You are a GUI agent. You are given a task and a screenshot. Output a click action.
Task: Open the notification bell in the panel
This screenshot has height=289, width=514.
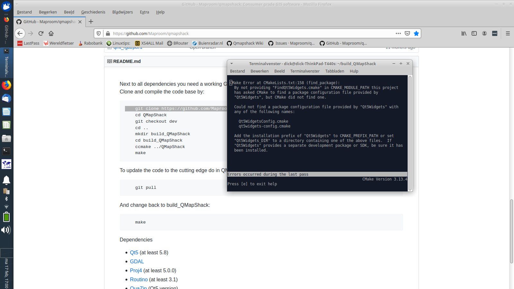click(x=6, y=180)
